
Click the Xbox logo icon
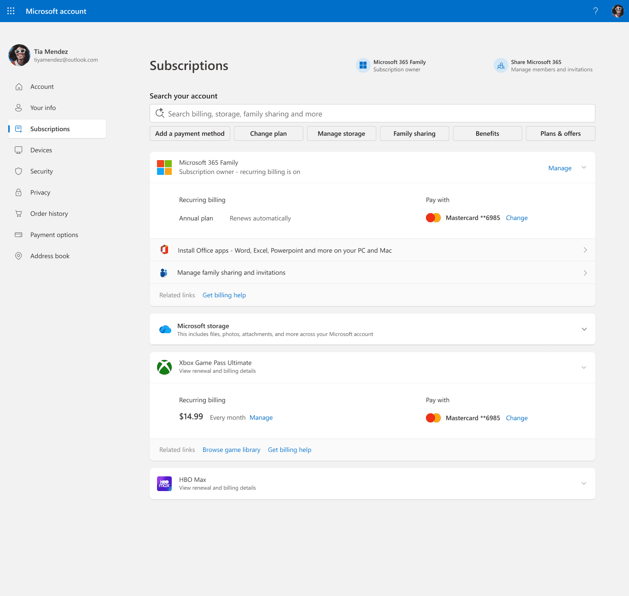(164, 367)
